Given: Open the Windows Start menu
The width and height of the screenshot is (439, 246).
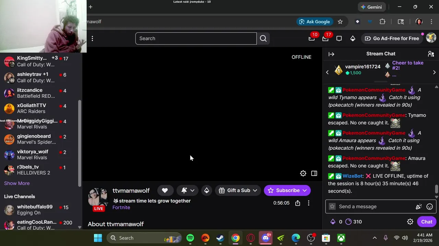Looking at the screenshot, I should coord(98,238).
